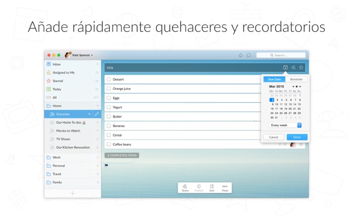This screenshot has width=353, height=220.
Task: Open the More options in the bottom toolbar
Action: click(225, 188)
